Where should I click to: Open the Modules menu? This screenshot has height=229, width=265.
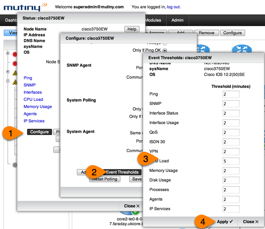click(x=153, y=20)
